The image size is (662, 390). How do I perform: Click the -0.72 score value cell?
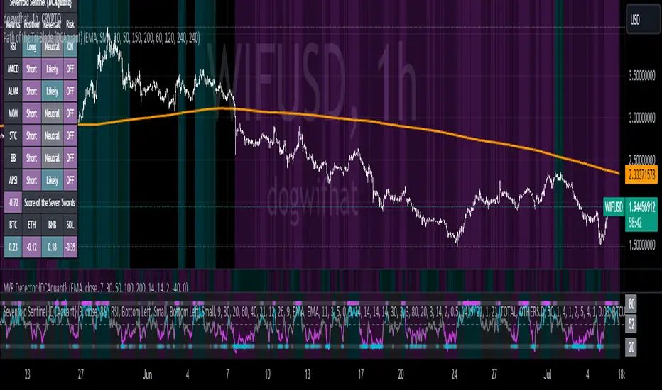click(x=13, y=203)
